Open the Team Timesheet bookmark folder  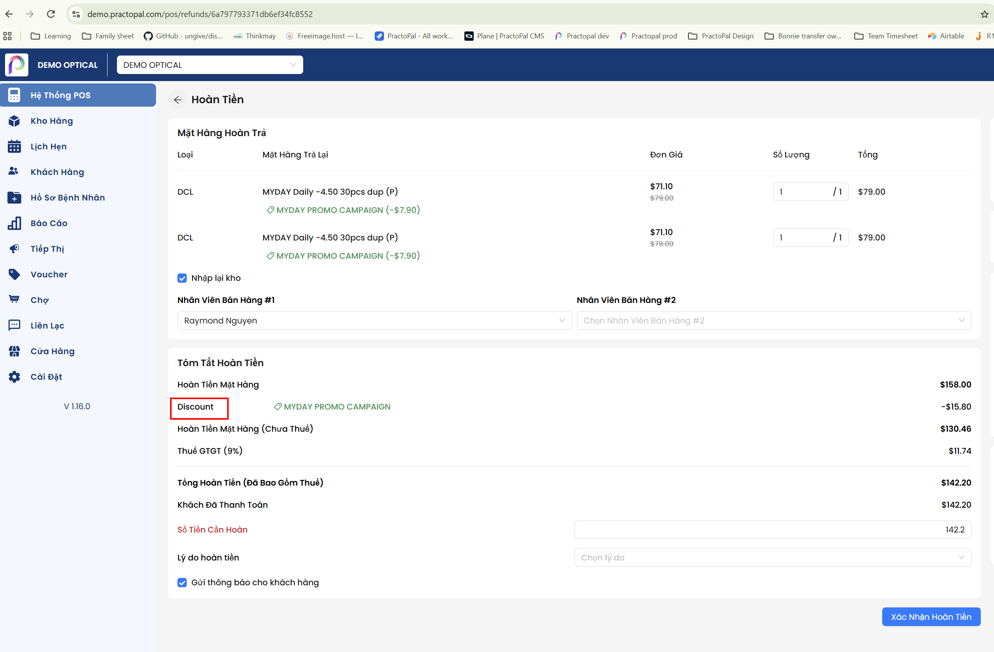[886, 36]
